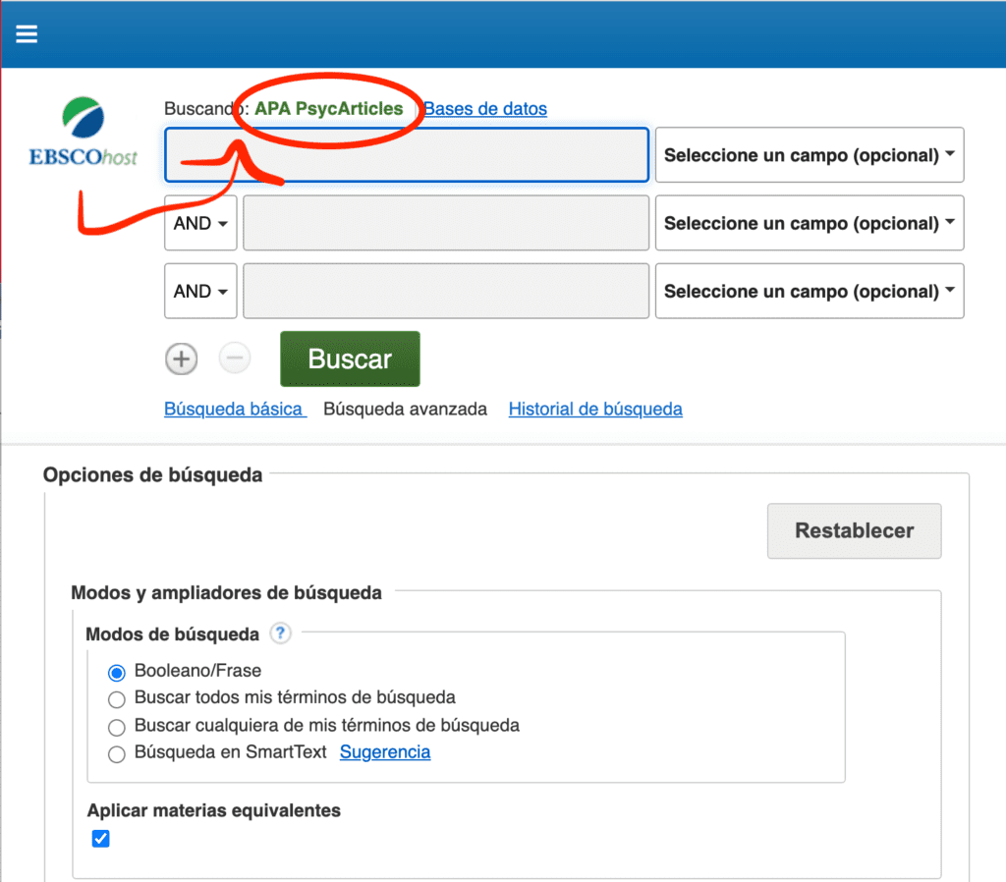Toggle Aplicar materias equivalentes checkbox

[x=101, y=839]
